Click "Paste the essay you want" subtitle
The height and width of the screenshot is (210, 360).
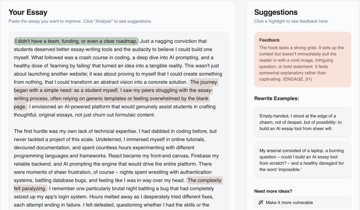coord(80,21)
